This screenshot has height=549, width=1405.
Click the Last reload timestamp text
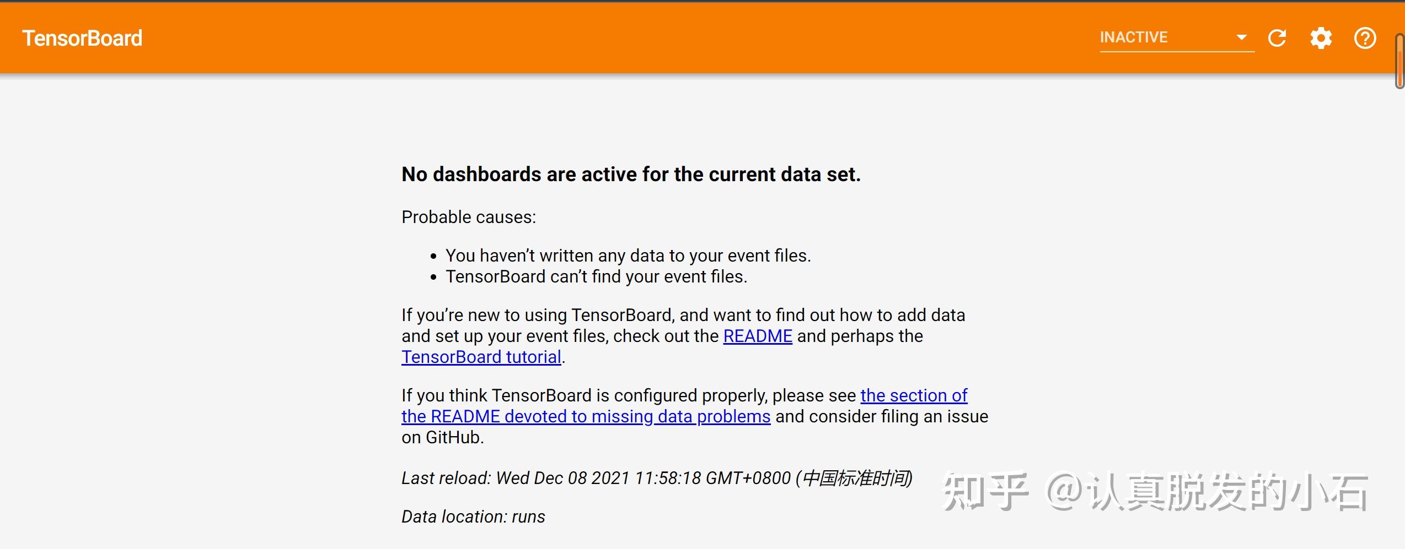point(657,478)
